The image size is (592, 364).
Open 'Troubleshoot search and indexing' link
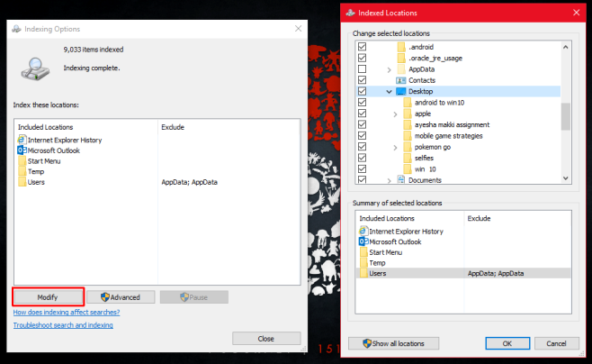(x=63, y=325)
